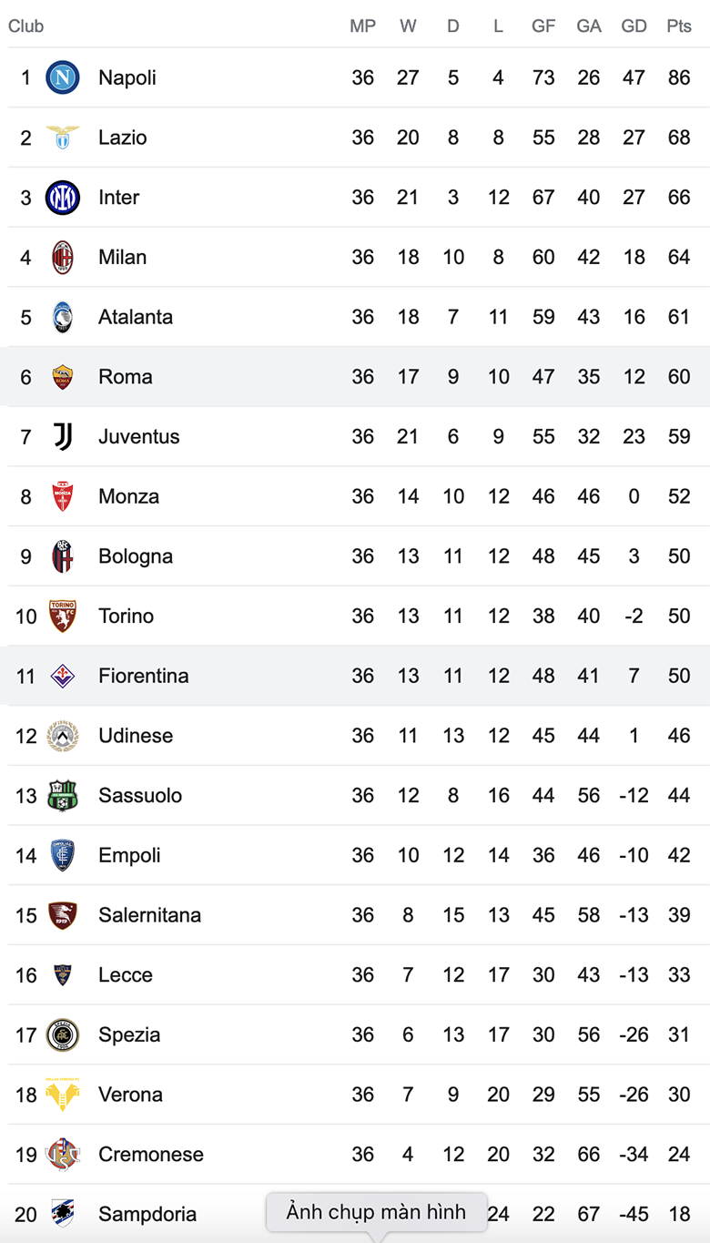710x1243 pixels.
Task: Click the "Ảnh chụp màn hình" tooltip
Action: (x=376, y=1212)
